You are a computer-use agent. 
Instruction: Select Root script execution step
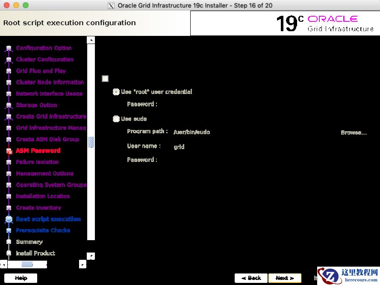click(48, 219)
